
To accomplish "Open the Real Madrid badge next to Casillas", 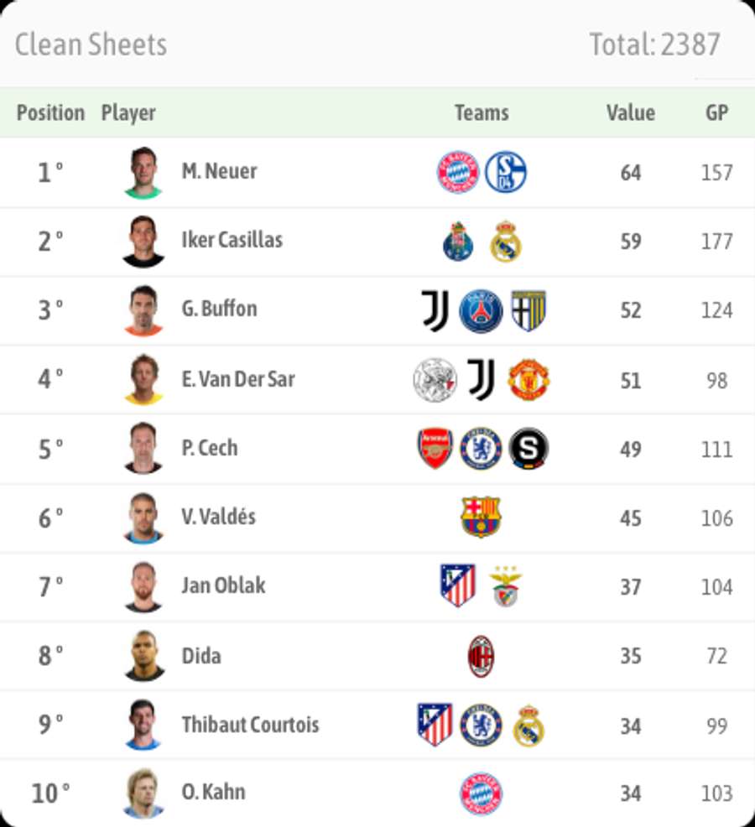I will click(504, 240).
